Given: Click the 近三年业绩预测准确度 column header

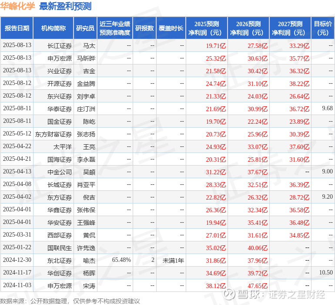Looking at the screenshot, I should [115, 28].
